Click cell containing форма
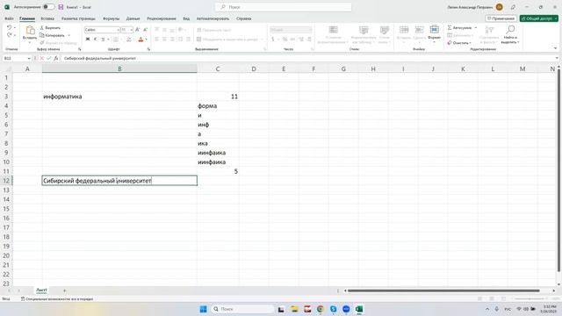Screen dimensions: 562x316 pos(218,105)
